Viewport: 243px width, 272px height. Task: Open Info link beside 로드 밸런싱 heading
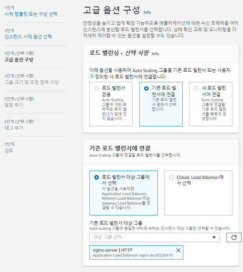click(155, 54)
